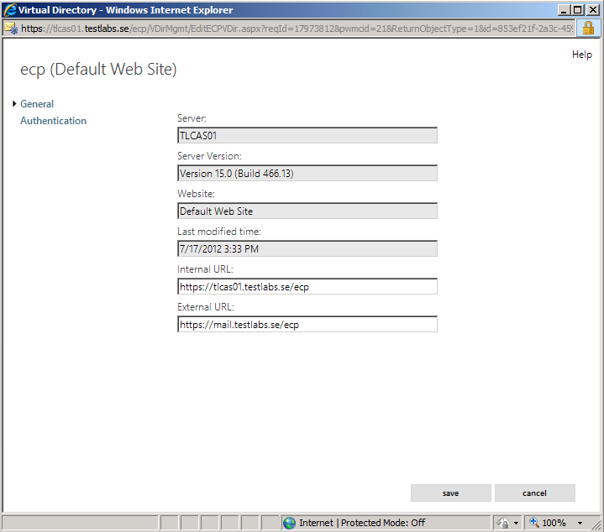Click the Server field showing TLCAS01
This screenshot has height=532, width=604.
coord(307,135)
